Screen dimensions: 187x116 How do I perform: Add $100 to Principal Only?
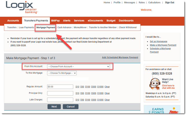pos(88,93)
